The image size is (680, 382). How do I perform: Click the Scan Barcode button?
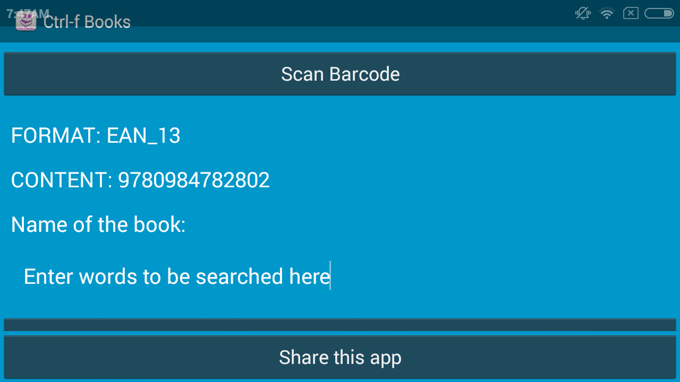click(340, 74)
